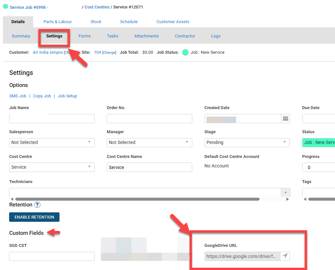The image size is (335, 270).
Task: Switch to the Parts & Labour tab
Action: click(58, 22)
